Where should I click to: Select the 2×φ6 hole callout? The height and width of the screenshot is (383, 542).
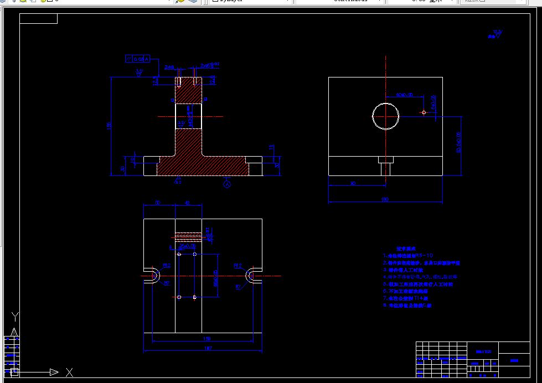169,67
